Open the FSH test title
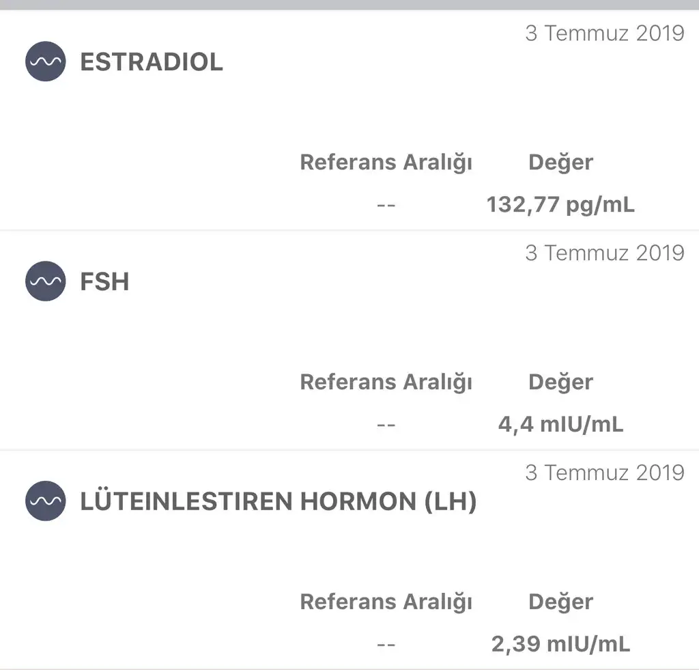This screenshot has width=699, height=670. pyautogui.click(x=104, y=282)
